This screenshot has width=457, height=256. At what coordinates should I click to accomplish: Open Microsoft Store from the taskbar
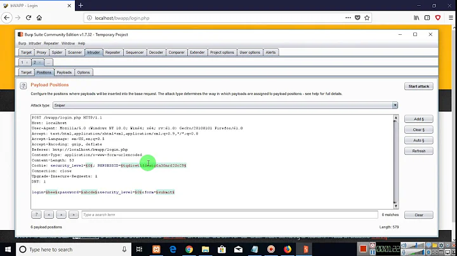pos(222,249)
